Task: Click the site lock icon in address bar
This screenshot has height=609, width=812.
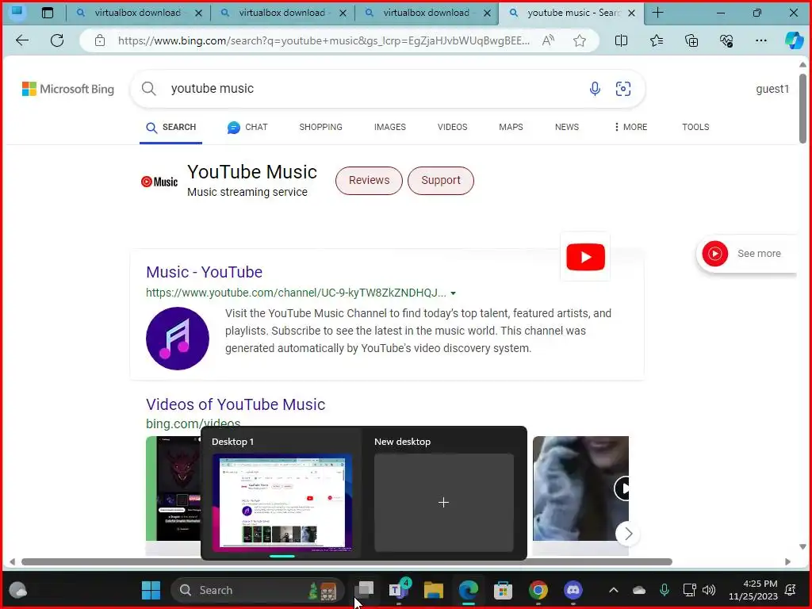Action: pyautogui.click(x=100, y=40)
